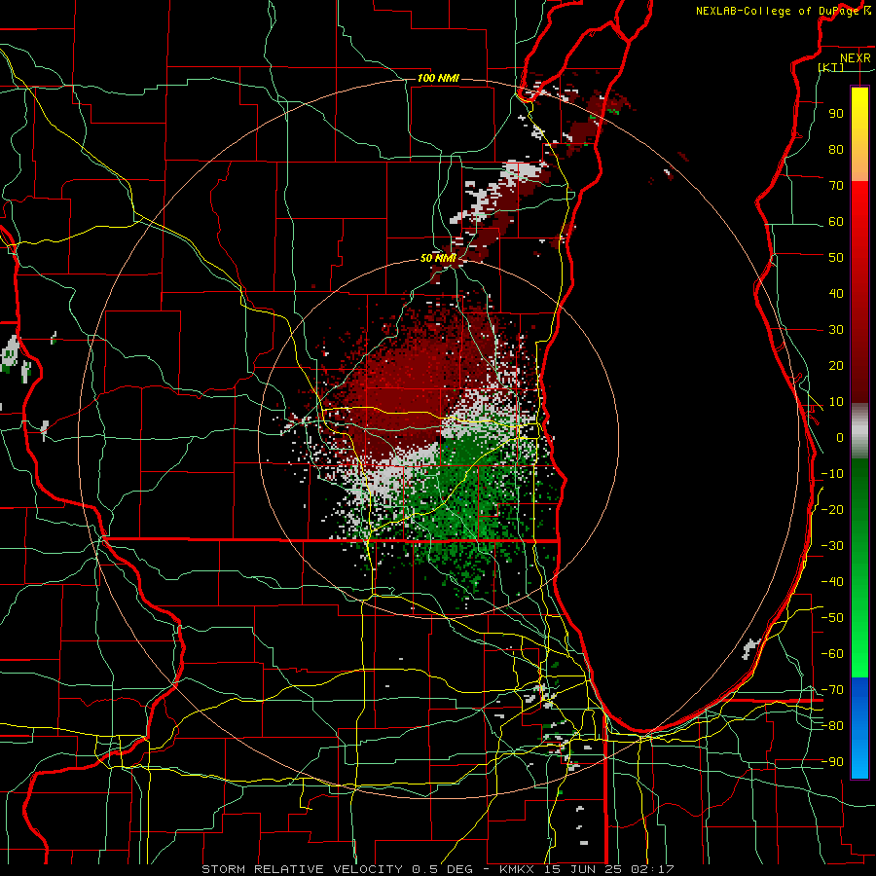Image resolution: width=876 pixels, height=876 pixels.
Task: Click the "100 NMI" range ring label
Action: [x=438, y=78]
